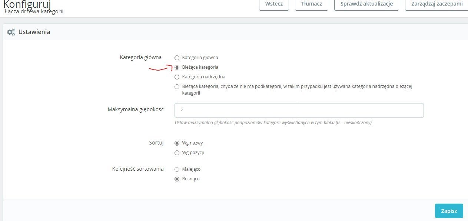Click the Kolejność sortowania label
Viewport: 468px width, 221px height.
tap(138, 169)
